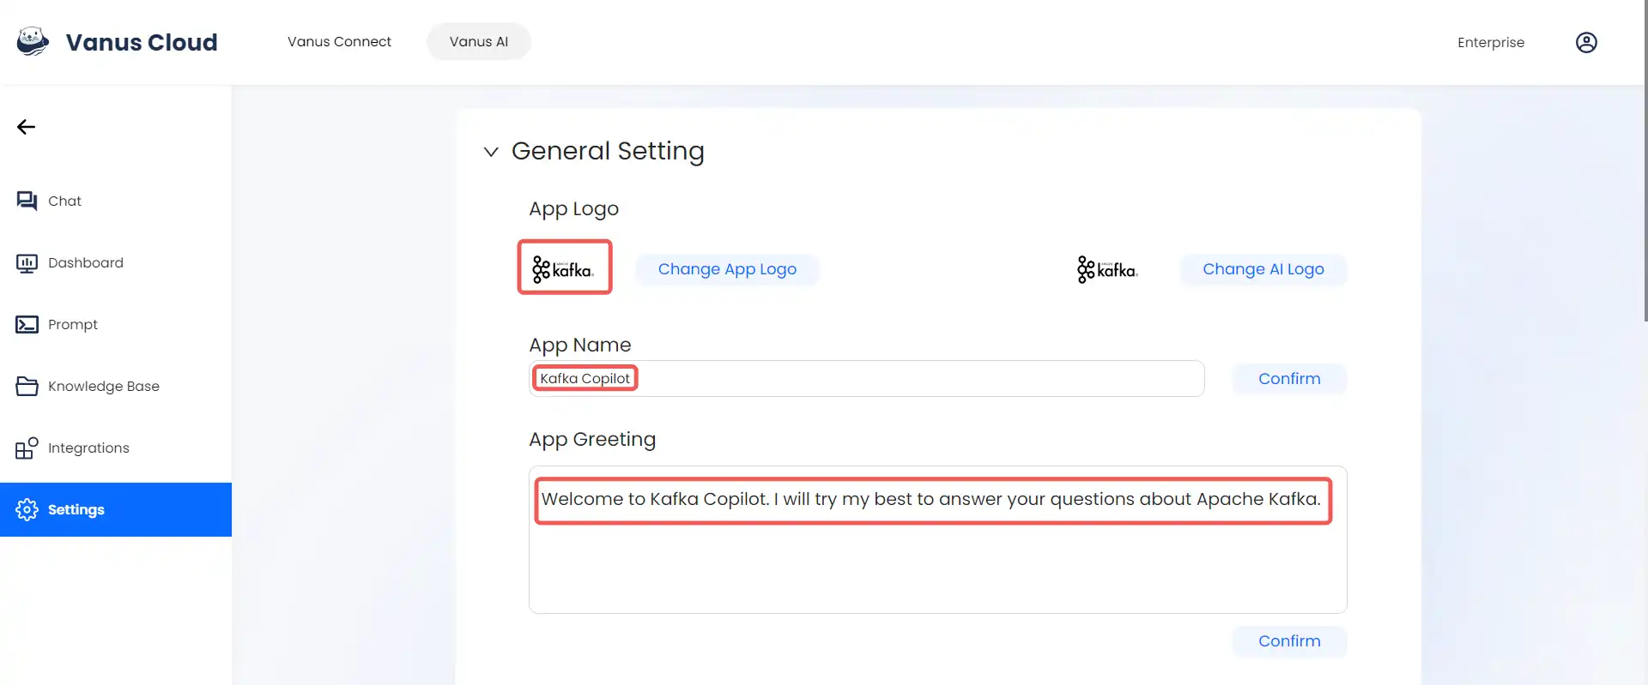Viewport: 1648px width, 685px height.
Task: Open the Chat page in sidebar
Action: 116,201
